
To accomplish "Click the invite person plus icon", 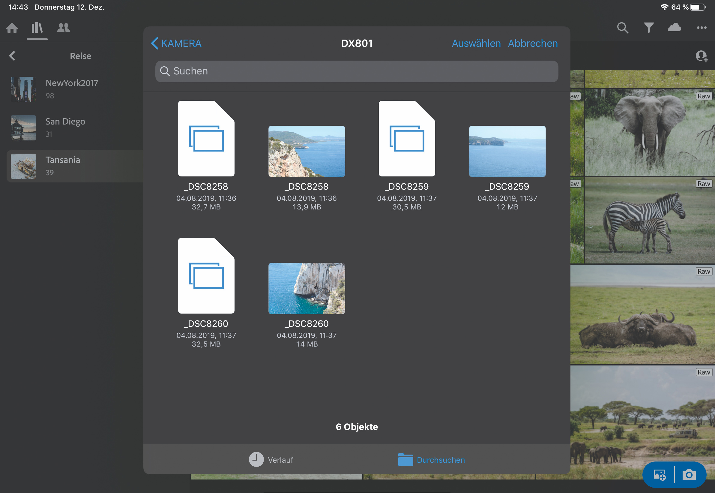I will point(702,56).
